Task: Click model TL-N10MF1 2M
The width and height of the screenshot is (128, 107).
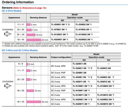Action: 81,91
